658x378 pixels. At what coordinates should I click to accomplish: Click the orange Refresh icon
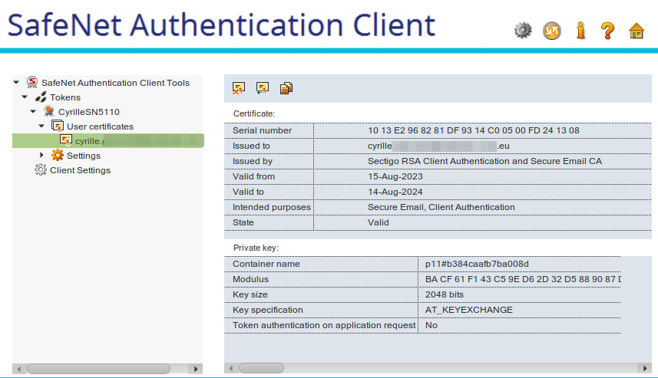(x=551, y=31)
